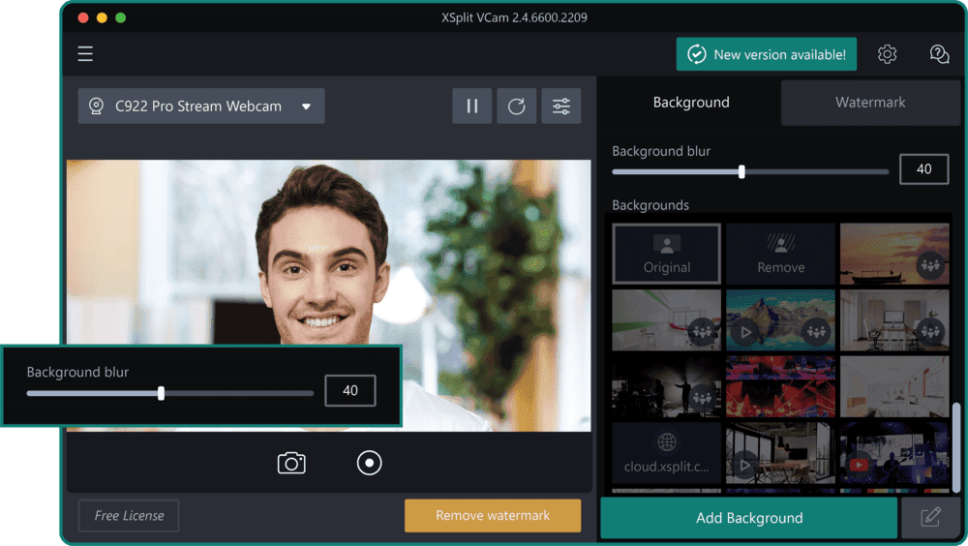The width and height of the screenshot is (968, 546).
Task: Select the Remove background option
Action: [780, 254]
